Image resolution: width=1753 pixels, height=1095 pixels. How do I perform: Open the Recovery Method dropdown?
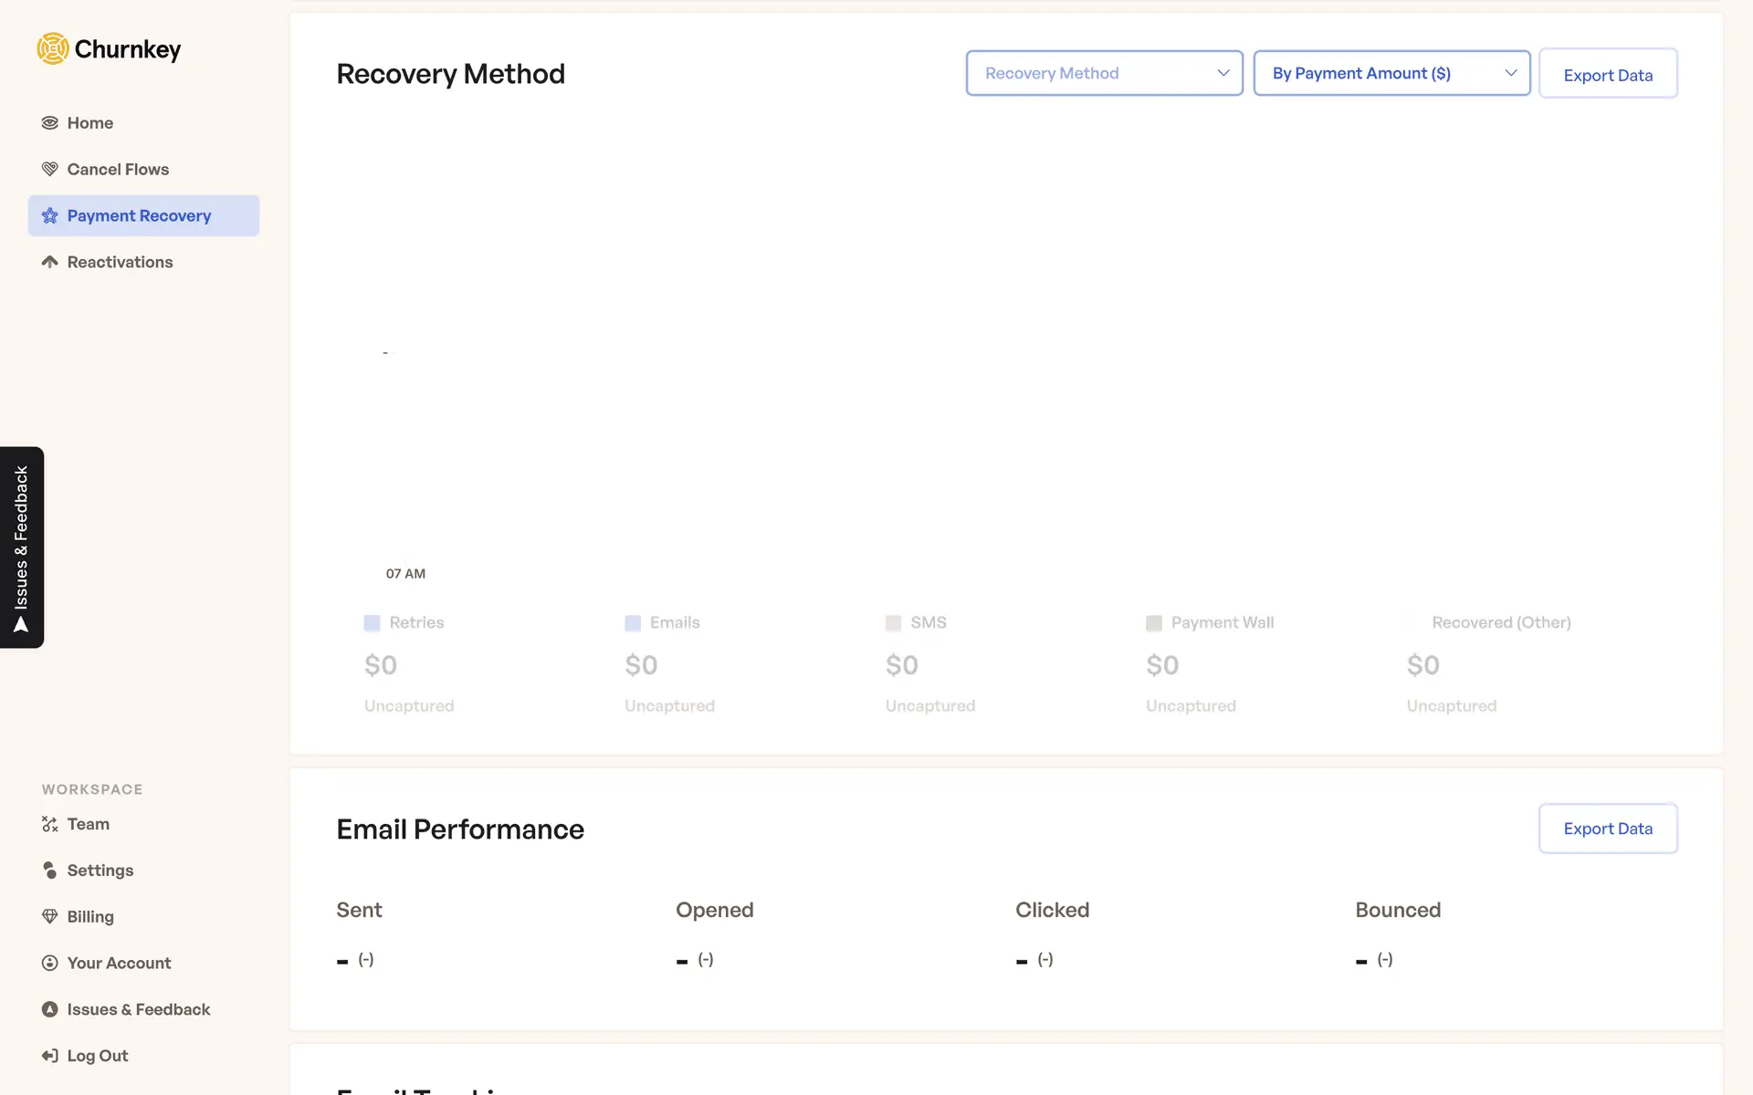1104,73
